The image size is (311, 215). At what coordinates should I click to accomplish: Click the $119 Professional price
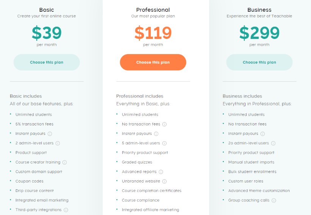153,33
